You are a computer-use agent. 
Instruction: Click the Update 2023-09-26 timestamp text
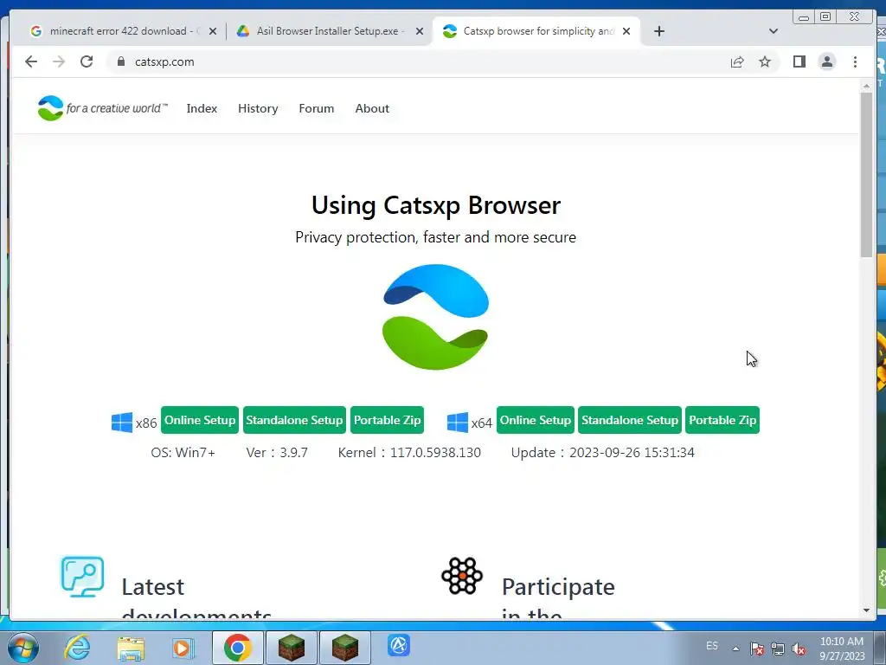click(603, 452)
